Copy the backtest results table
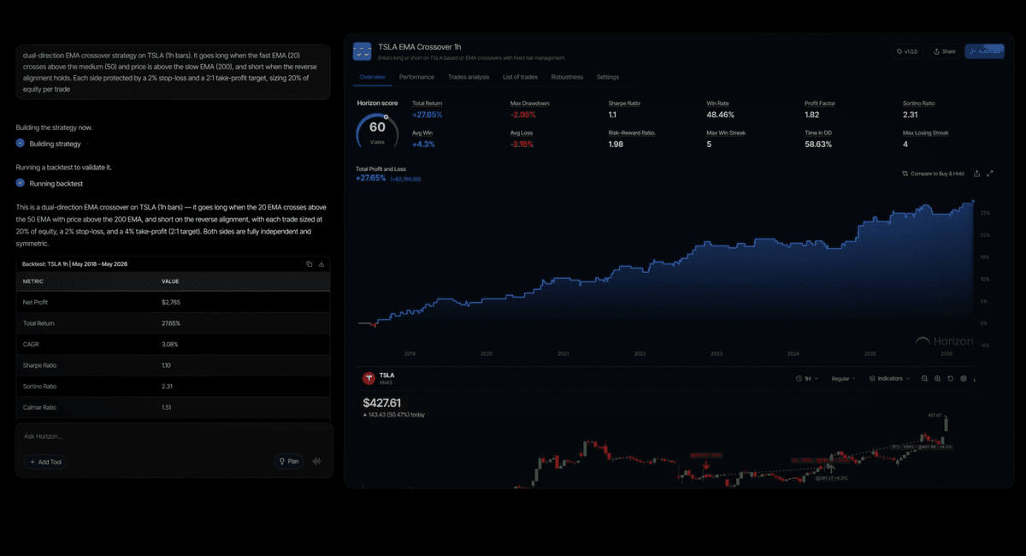This screenshot has height=556, width=1026. pos(310,264)
